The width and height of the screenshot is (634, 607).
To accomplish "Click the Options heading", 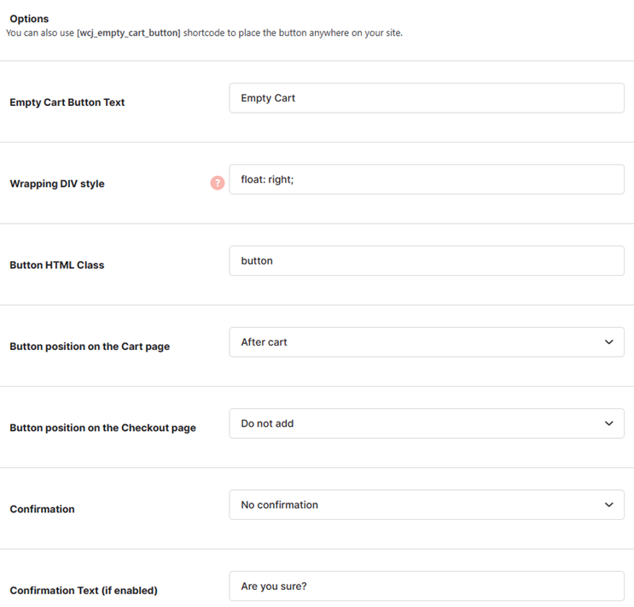I will (x=29, y=19).
